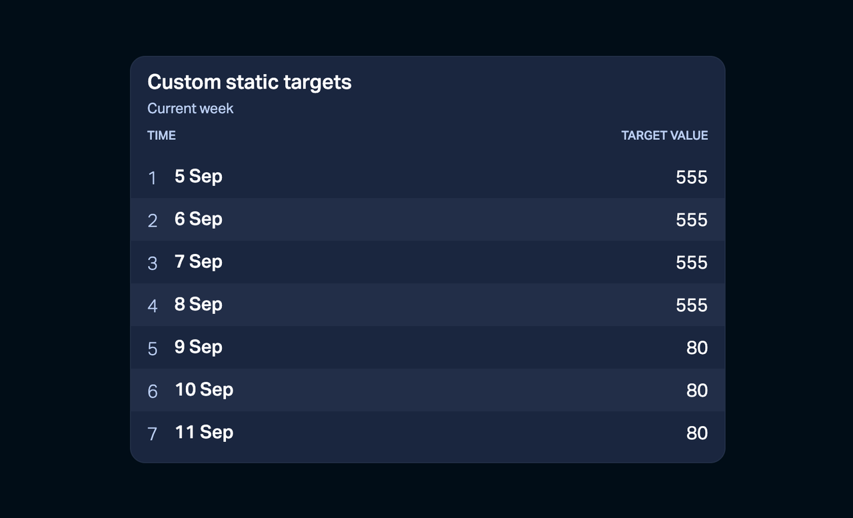Click the TIME column header
The height and width of the screenshot is (518, 853).
[161, 135]
